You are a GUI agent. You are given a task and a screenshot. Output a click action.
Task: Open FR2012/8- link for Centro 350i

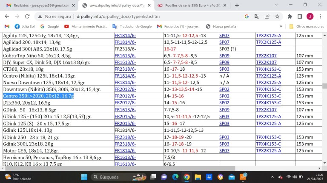click(x=125, y=96)
